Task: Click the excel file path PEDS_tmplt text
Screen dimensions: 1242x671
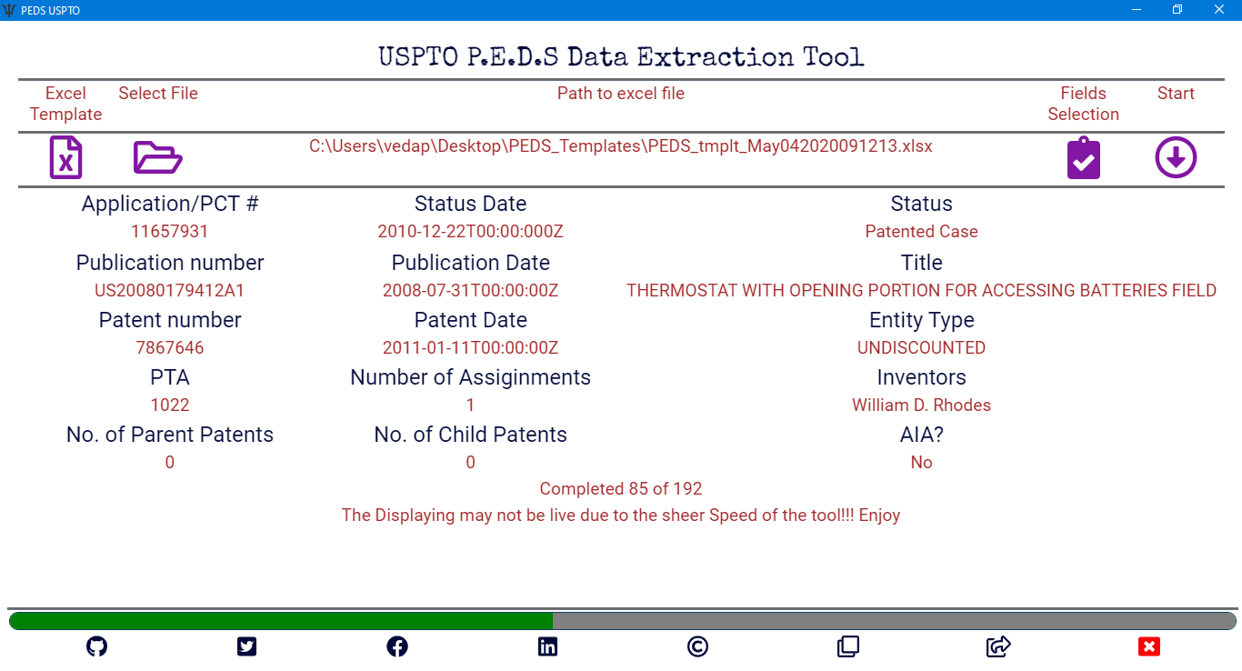Action: coord(621,145)
